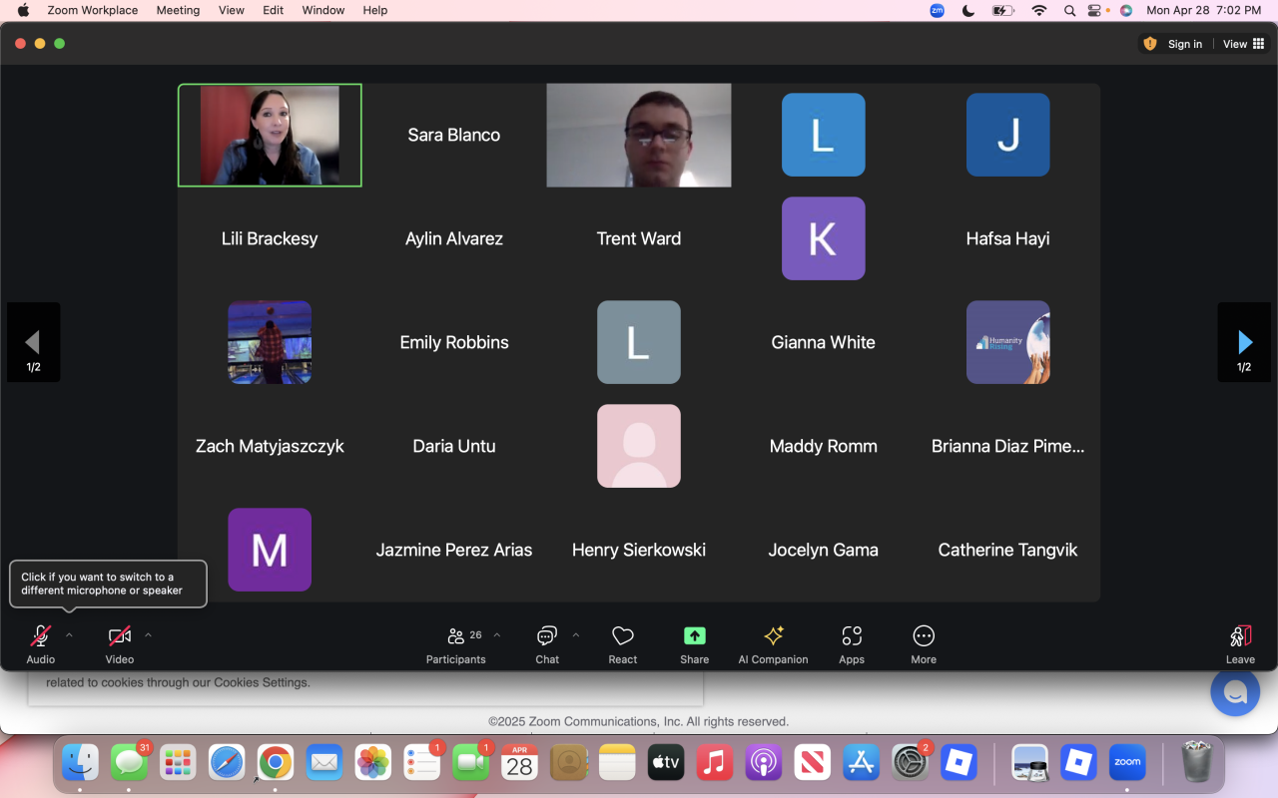Image resolution: width=1278 pixels, height=798 pixels.
Task: Leave the Zoom meeting
Action: point(1240,643)
